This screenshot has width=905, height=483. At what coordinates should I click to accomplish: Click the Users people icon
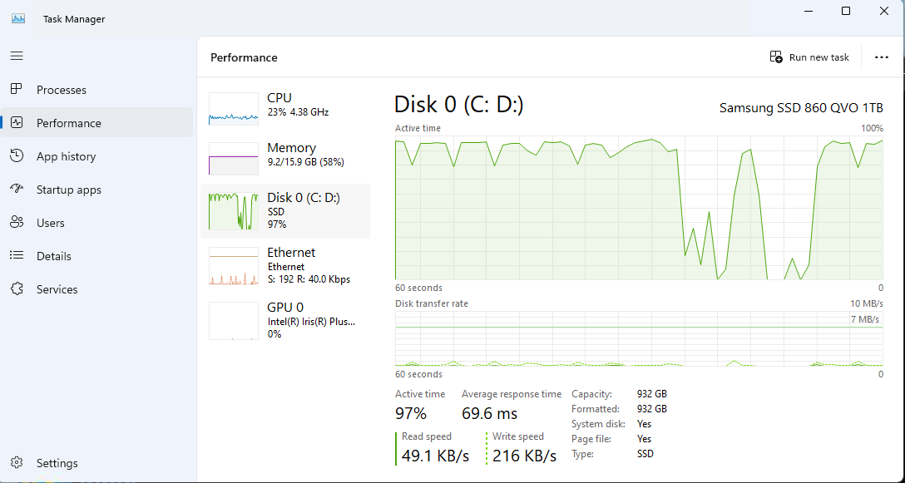pos(17,223)
